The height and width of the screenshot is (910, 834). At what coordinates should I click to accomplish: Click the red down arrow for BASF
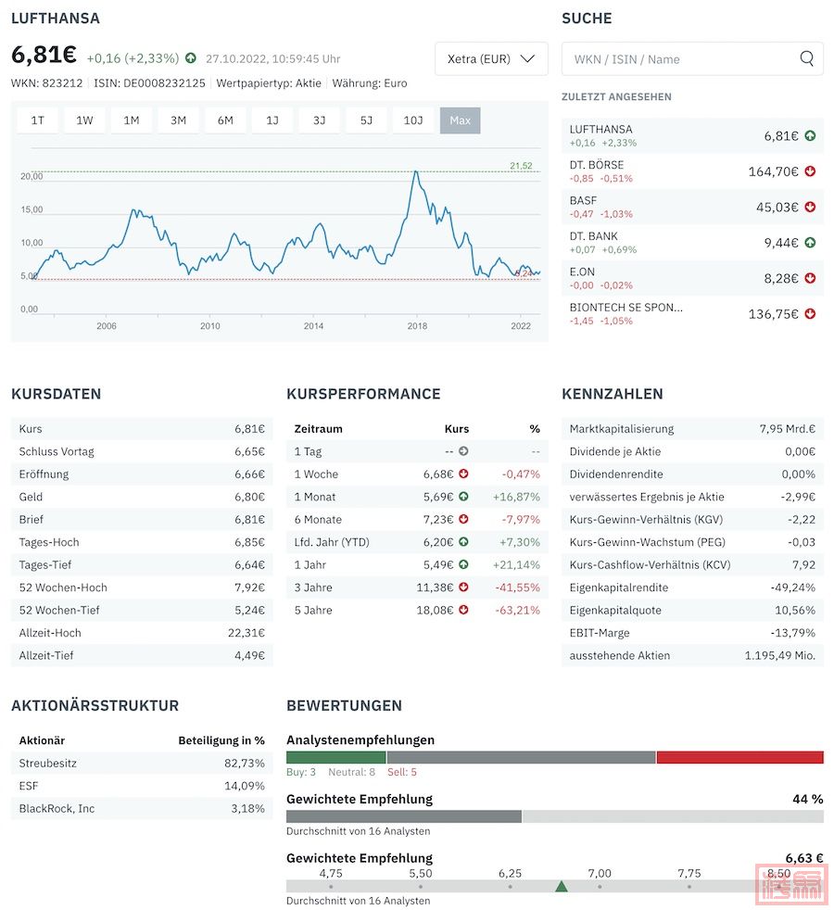tap(810, 208)
